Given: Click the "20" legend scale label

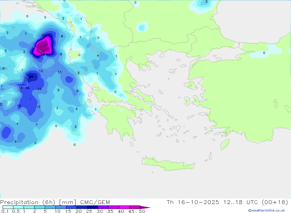Looking at the screenshot, I should (x=79, y=211).
